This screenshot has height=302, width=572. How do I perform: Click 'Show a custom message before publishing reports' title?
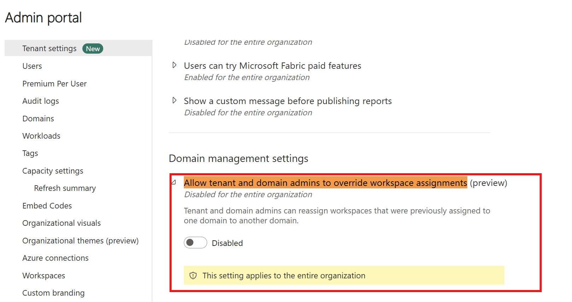(x=288, y=101)
